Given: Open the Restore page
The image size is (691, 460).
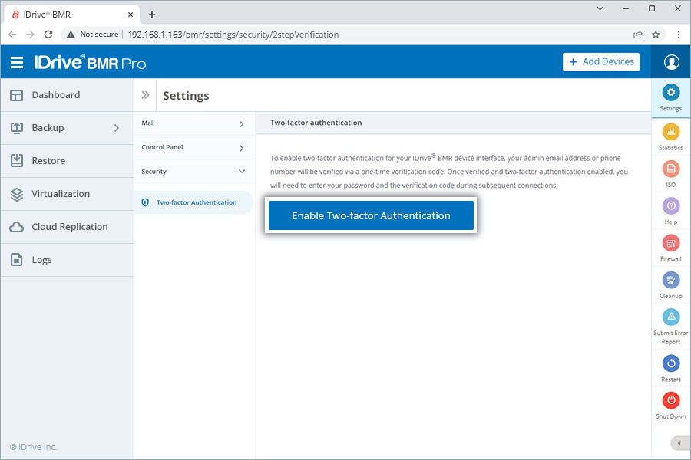Looking at the screenshot, I should click(67, 161).
